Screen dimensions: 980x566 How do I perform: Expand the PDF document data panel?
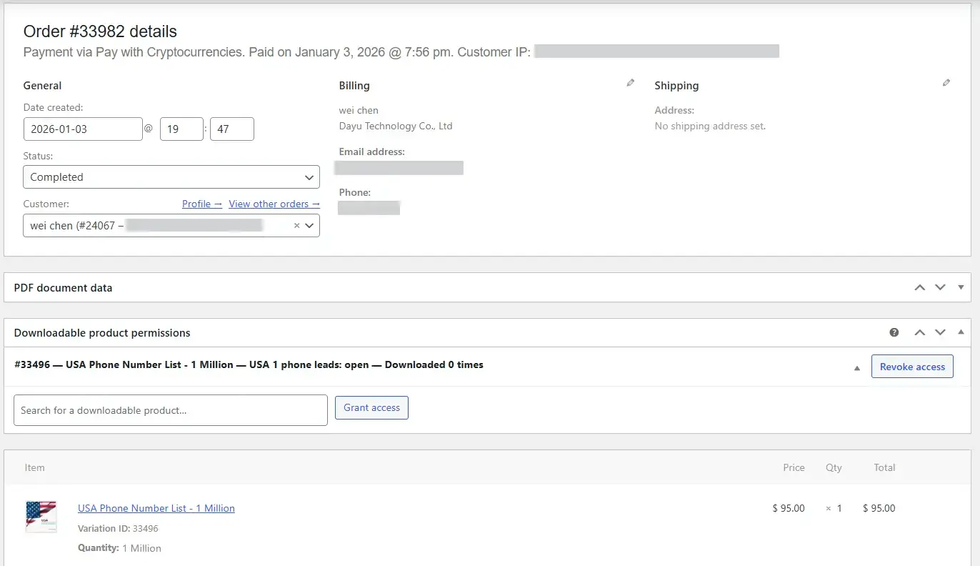click(961, 287)
